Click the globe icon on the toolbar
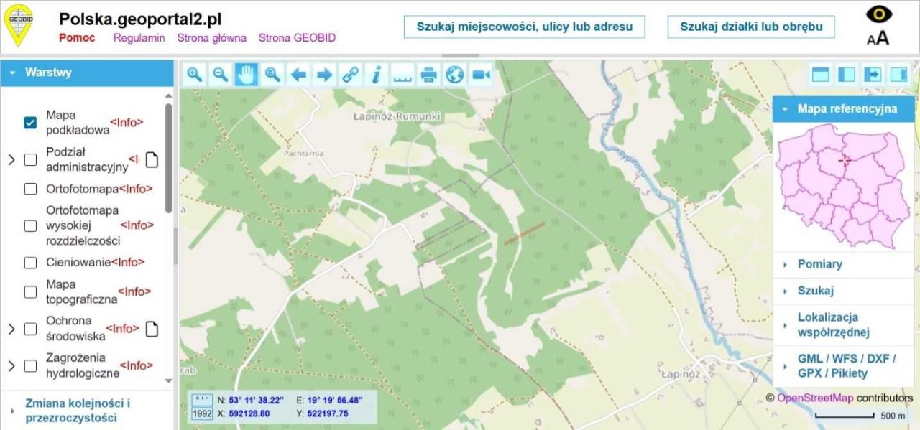 click(x=454, y=74)
